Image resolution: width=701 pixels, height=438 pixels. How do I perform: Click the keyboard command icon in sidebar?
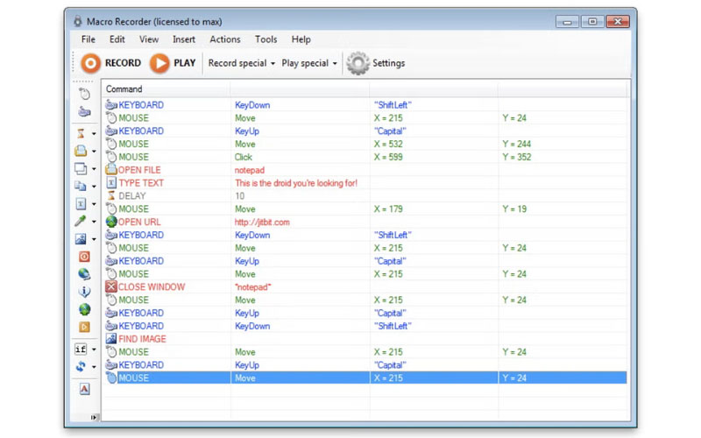[84, 111]
